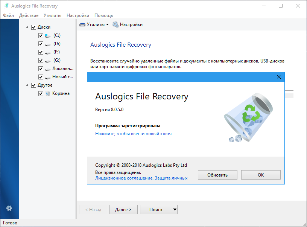307x227 pixels.
Task: Close the About dialog with X
Action: pyautogui.click(x=279, y=77)
